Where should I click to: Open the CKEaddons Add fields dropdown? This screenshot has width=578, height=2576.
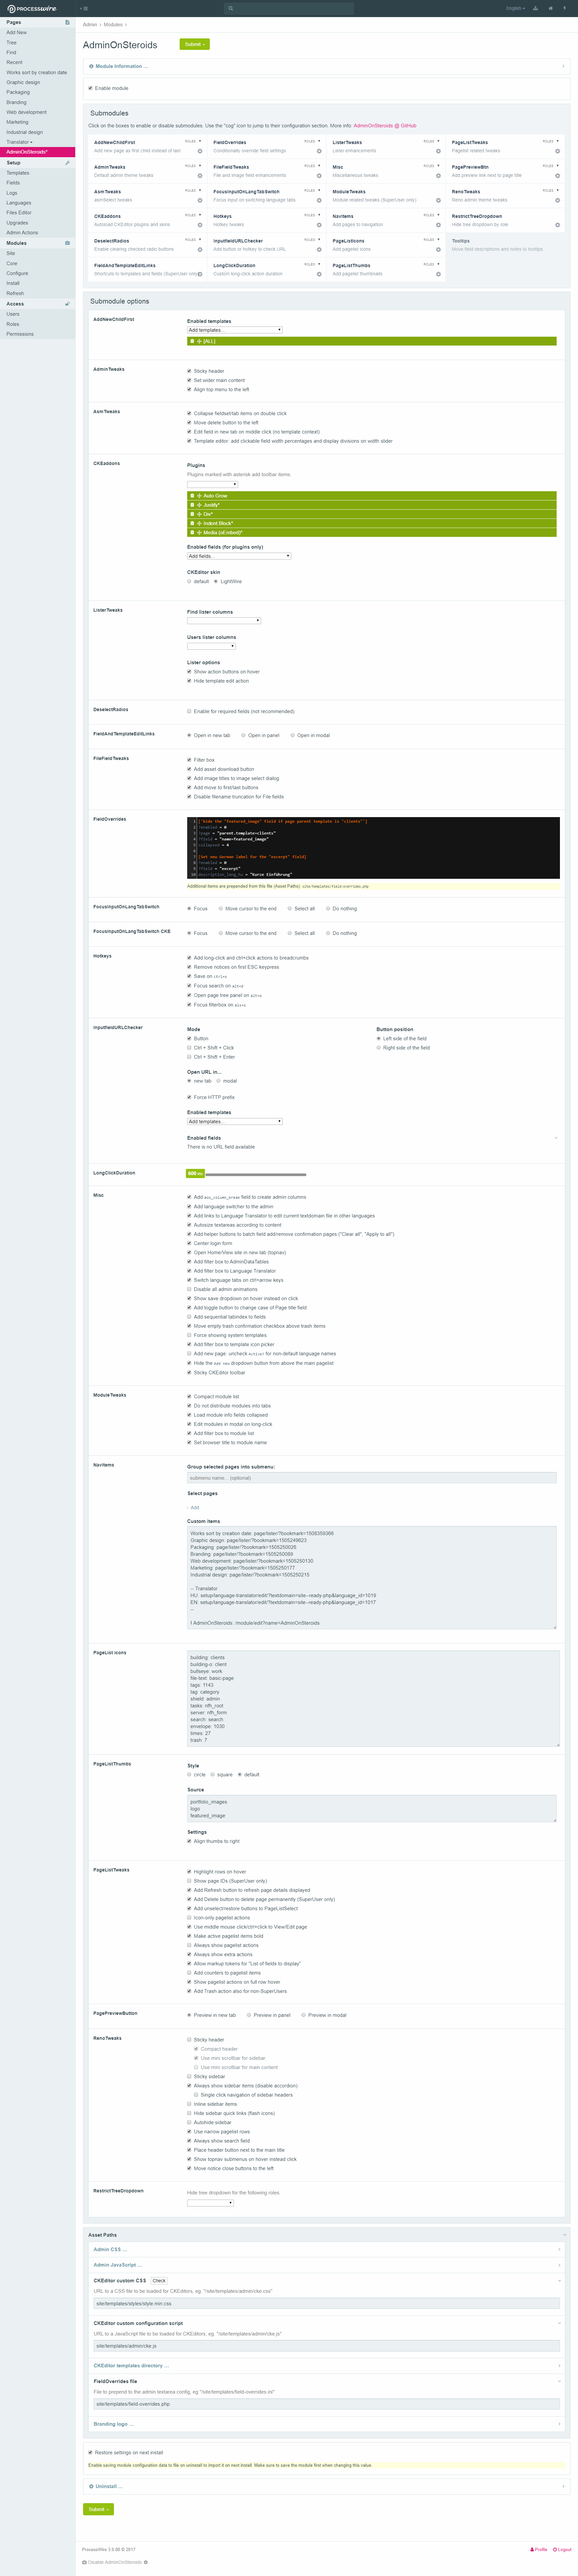point(239,556)
